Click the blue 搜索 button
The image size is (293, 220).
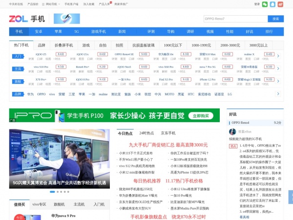(x=275, y=19)
